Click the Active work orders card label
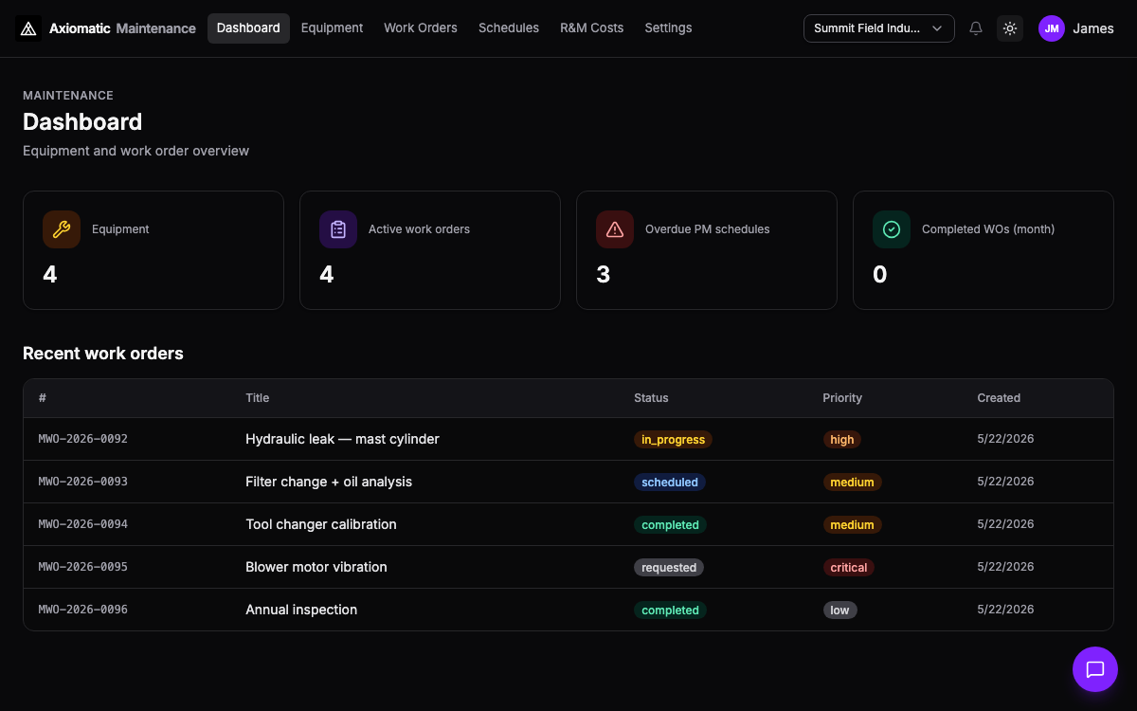The height and width of the screenshot is (711, 1137). click(x=419, y=229)
